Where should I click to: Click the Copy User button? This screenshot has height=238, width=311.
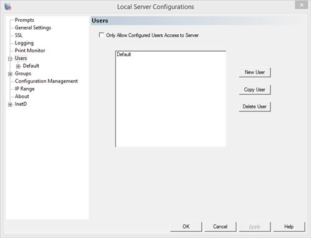(x=255, y=90)
